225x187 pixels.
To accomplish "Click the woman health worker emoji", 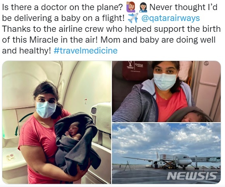I will coord(144,7).
